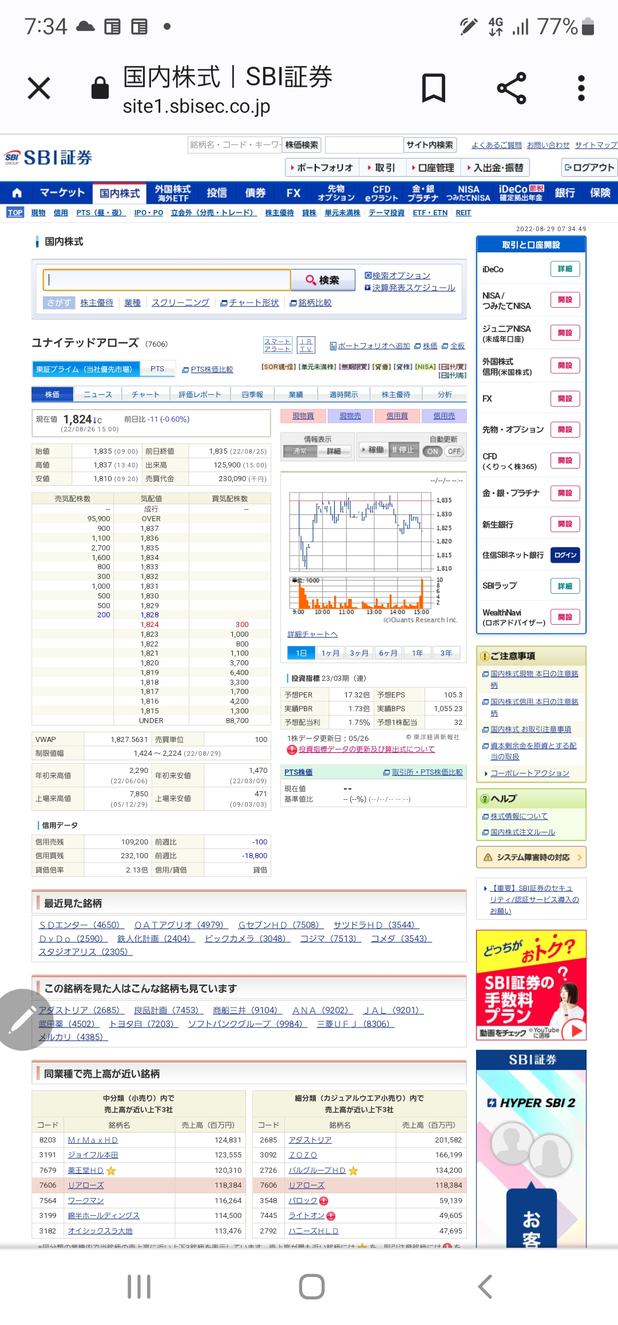Click the スマートアラート icon

278,345
